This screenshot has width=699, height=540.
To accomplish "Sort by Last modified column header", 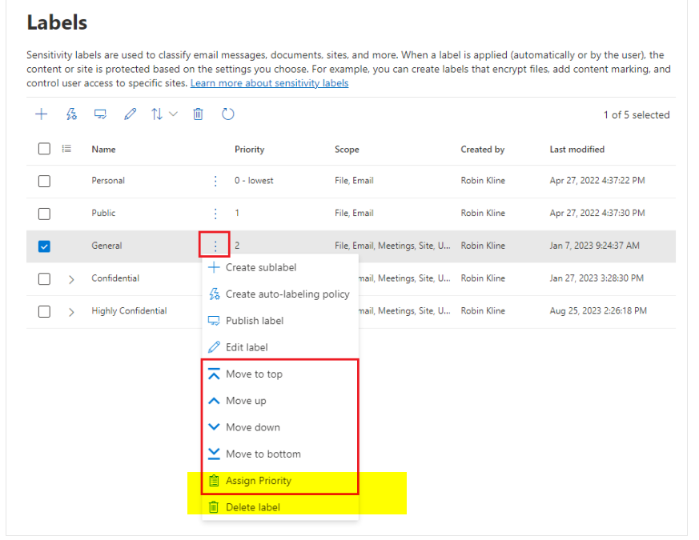I will pos(576,150).
